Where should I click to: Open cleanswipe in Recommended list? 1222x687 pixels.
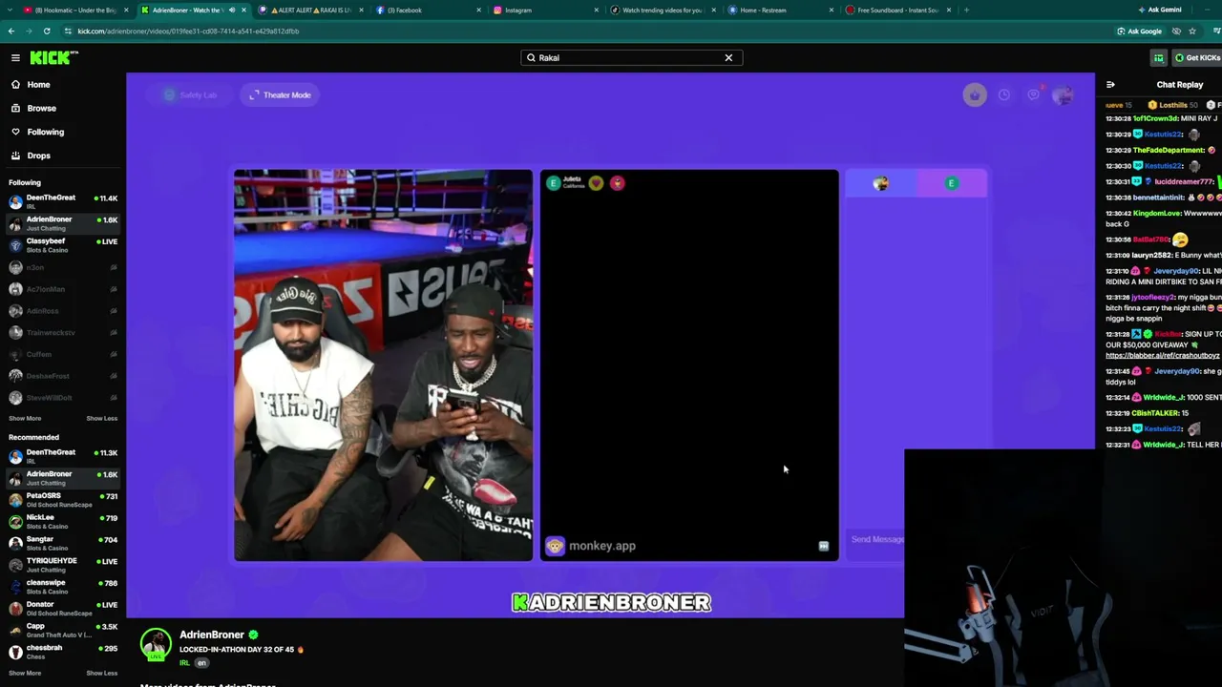click(x=63, y=585)
